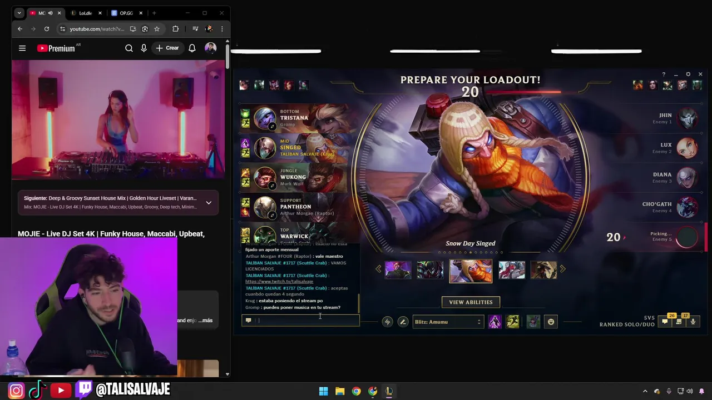712x400 pixels.
Task: Click enemy Diana portrait
Action: [688, 177]
